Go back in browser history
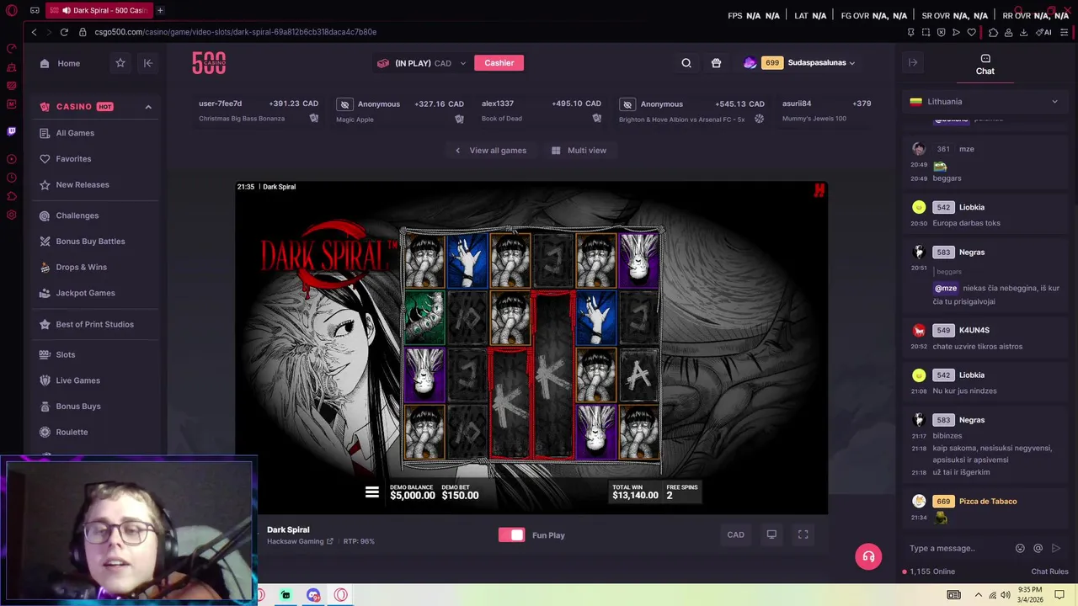 click(x=34, y=32)
